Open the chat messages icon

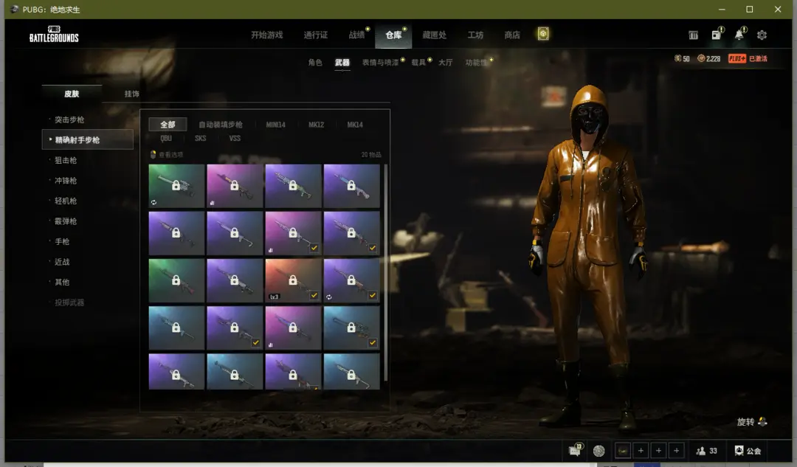(575, 451)
